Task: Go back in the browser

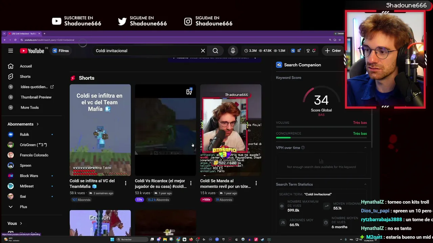Action: [x=5, y=40]
